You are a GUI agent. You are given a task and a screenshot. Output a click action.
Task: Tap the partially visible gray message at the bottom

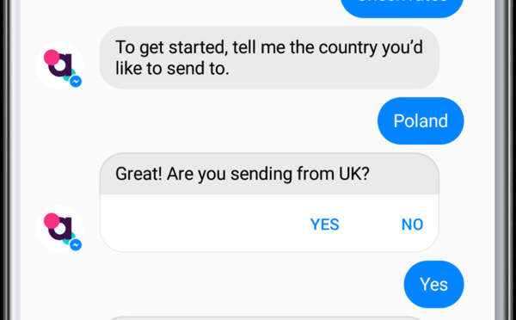(265, 318)
